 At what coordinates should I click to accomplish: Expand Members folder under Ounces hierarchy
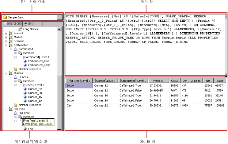[x=16, y=81]
